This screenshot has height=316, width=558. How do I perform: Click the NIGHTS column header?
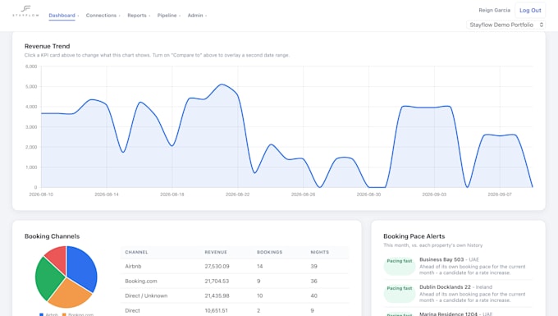(x=319, y=252)
